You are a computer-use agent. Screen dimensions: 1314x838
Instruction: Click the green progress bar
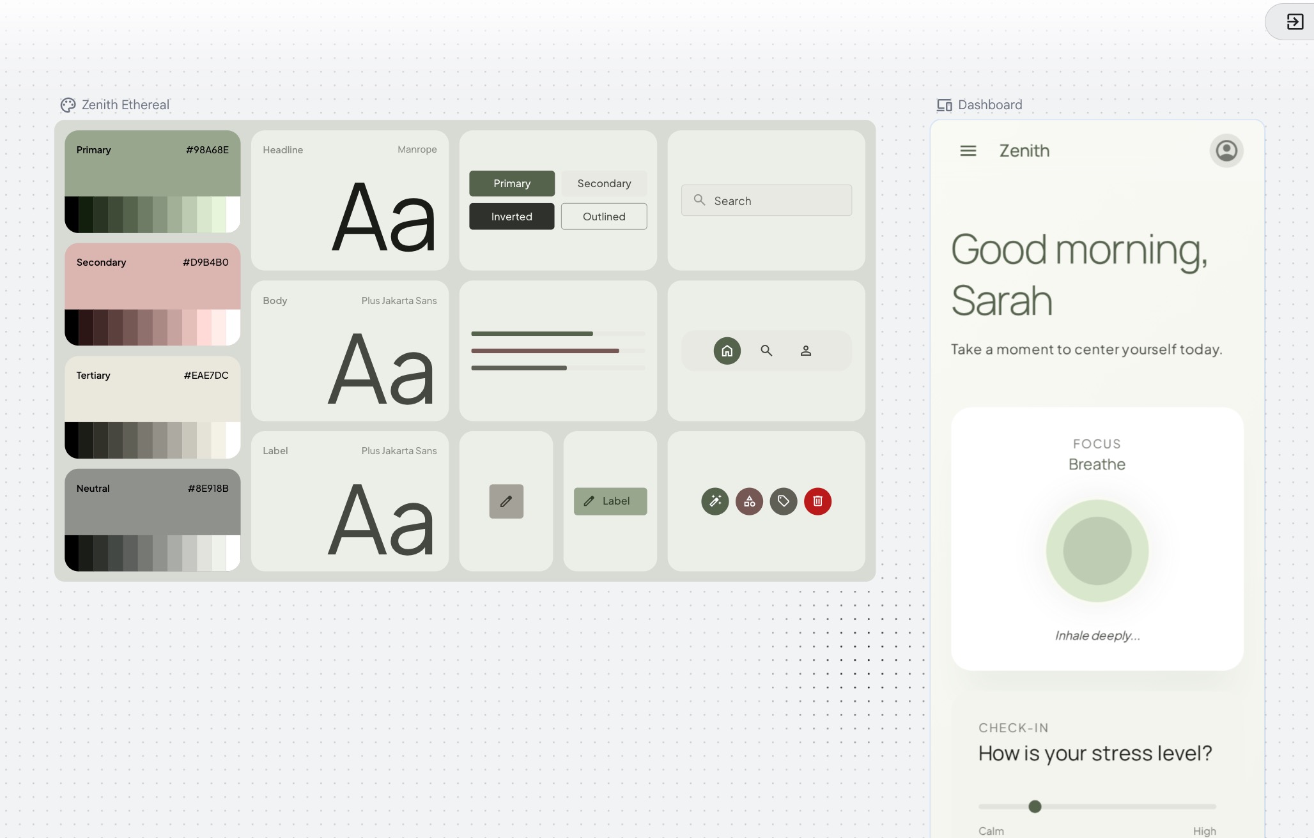532,333
